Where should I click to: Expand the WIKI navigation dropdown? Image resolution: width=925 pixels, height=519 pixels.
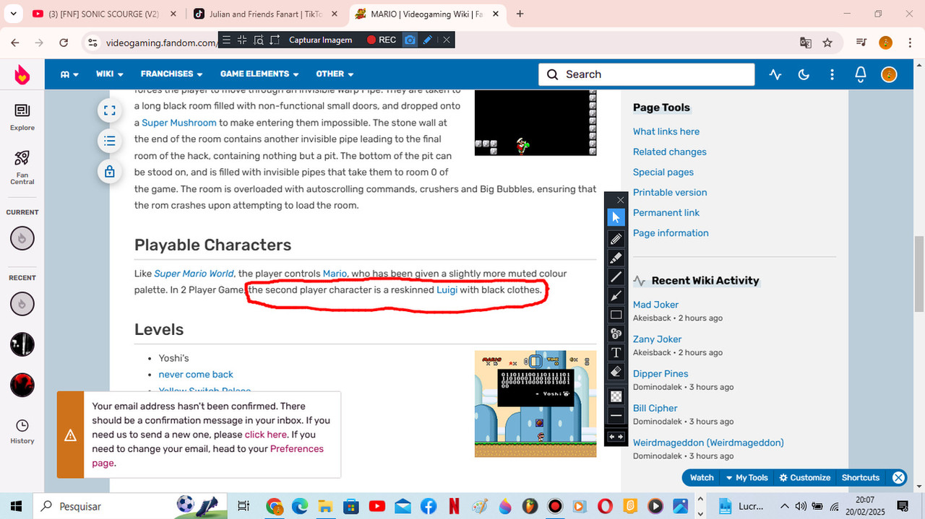[110, 74]
